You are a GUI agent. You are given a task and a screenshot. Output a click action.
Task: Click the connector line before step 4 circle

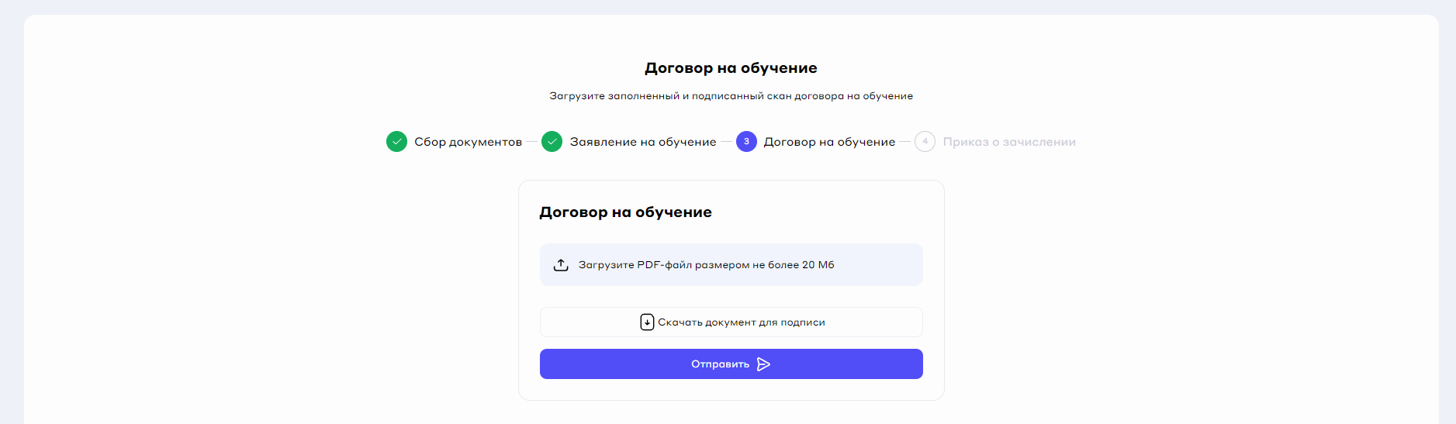coord(904,142)
